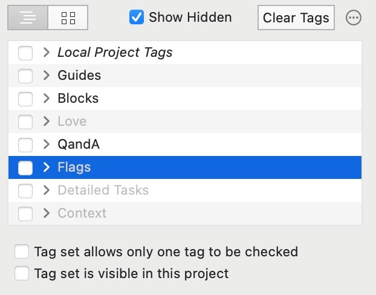Select the Context tag set row
The image size is (376, 295).
pos(185,213)
